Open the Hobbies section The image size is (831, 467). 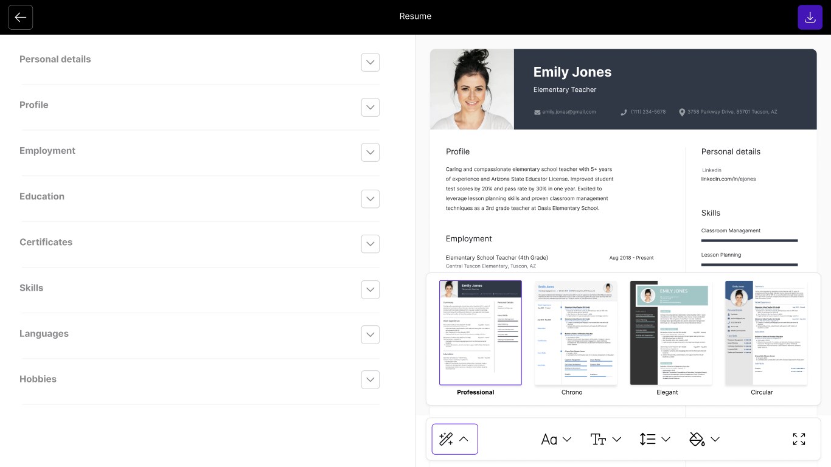pos(370,379)
